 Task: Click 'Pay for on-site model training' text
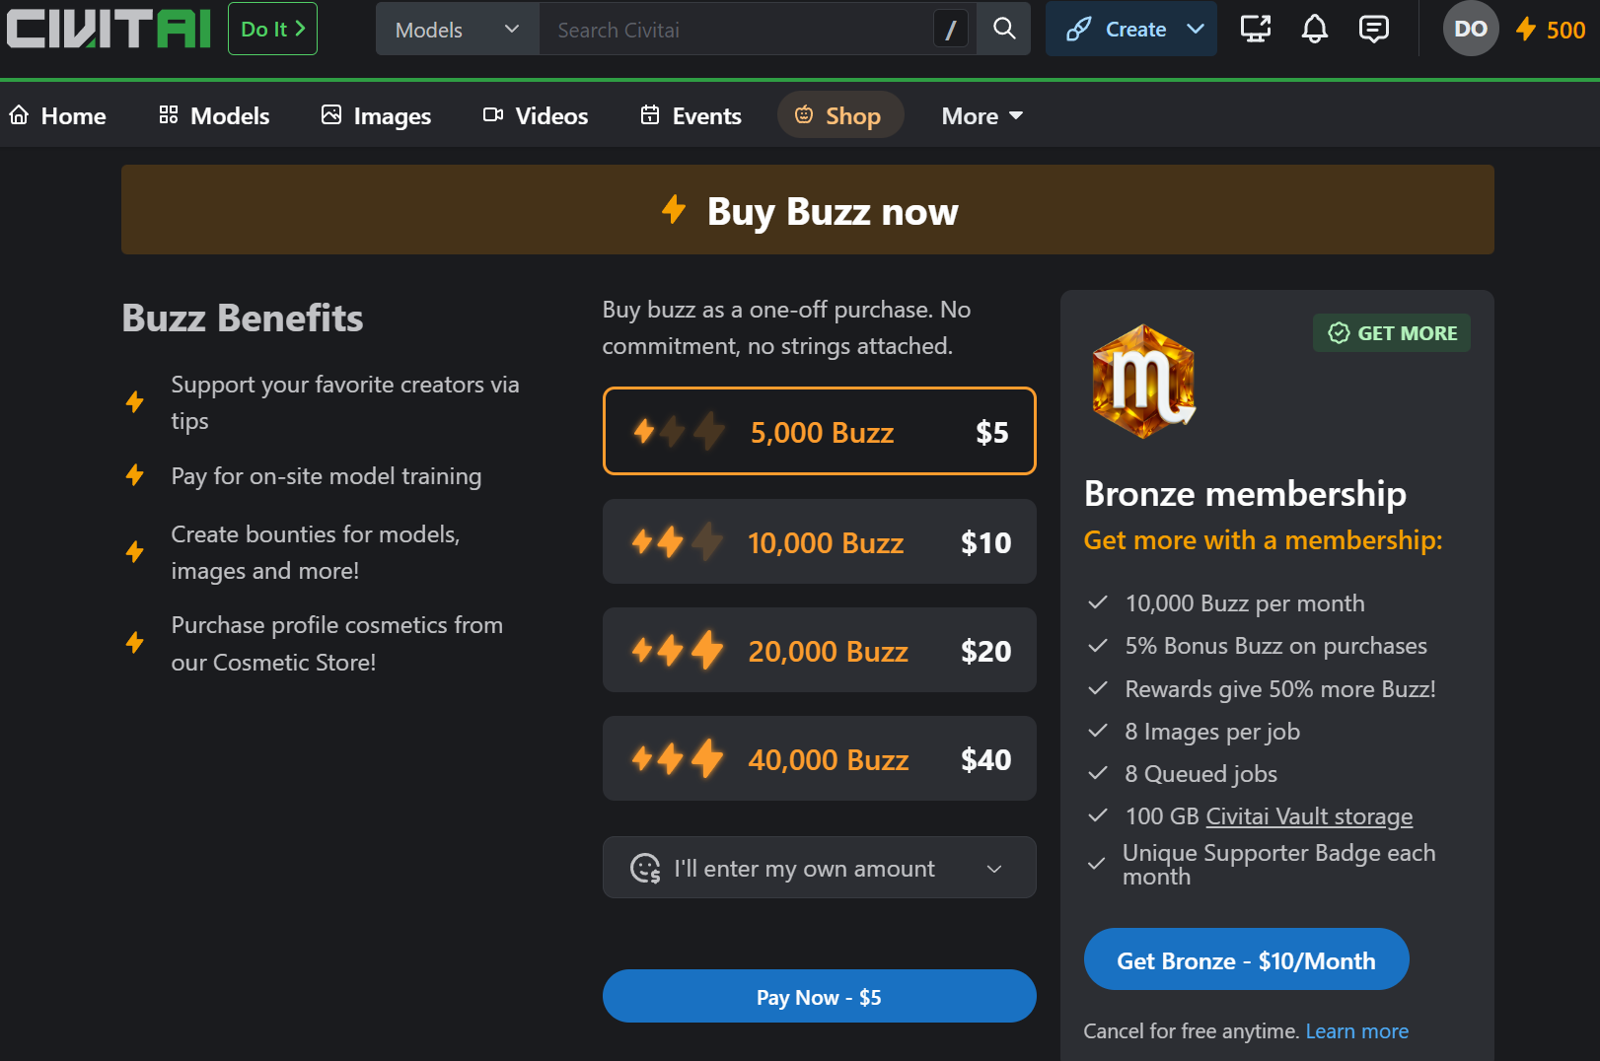327,475
